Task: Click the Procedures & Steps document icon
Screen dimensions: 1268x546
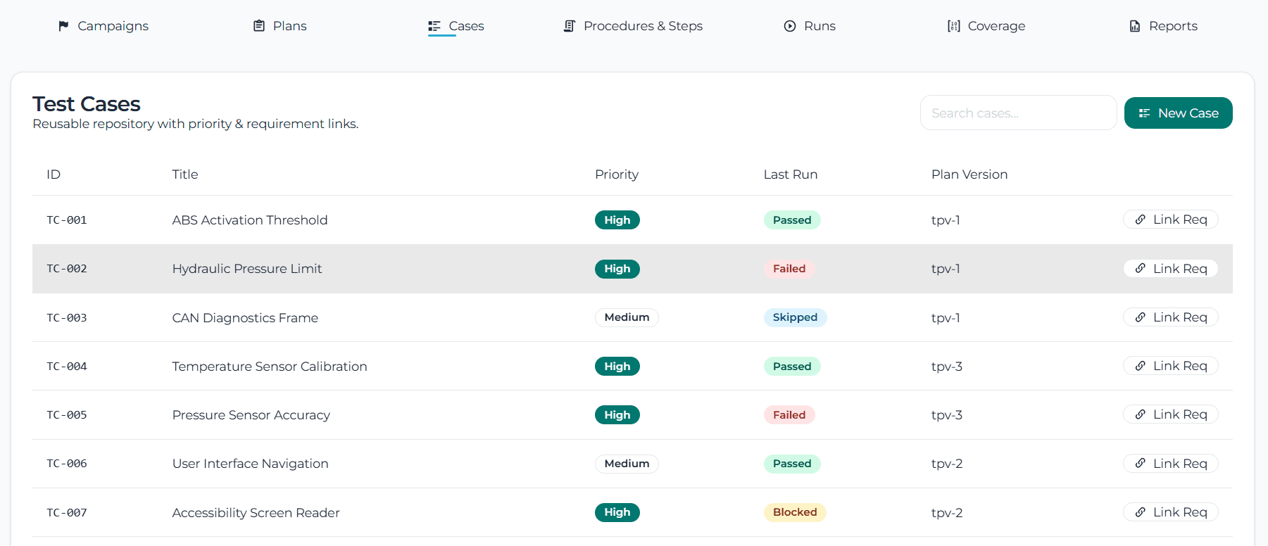Action: [570, 26]
